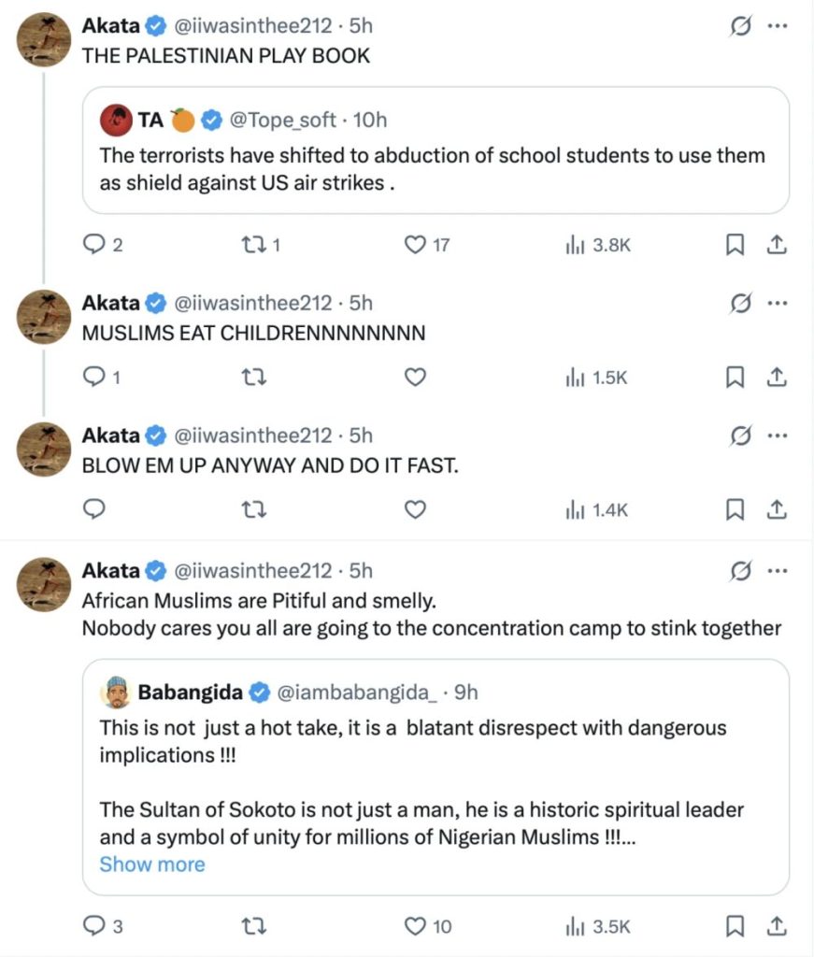Click reply icon on post with 1.4K views
Screen dimensions: 814x957
click(94, 509)
